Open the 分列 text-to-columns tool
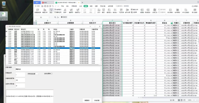Viewport: 199px width, 103px height. 99,11
